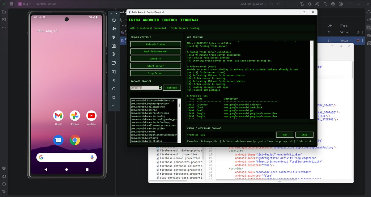Open the Notifications bell icon
The height and width of the screenshot is (197, 371).
click(x=369, y=12)
